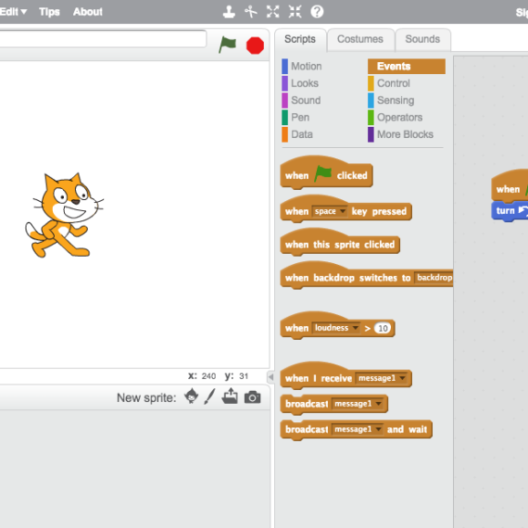Paint a new sprite with brush
Viewport: 528px width, 528px height.
point(209,396)
